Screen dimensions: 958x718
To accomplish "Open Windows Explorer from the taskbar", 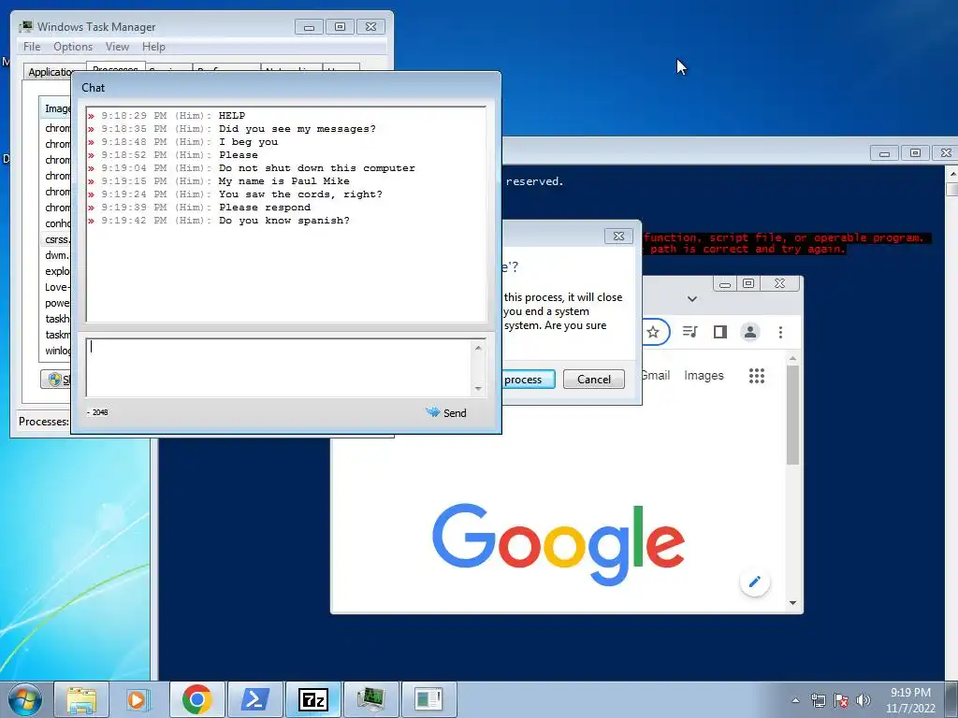I will (81, 699).
